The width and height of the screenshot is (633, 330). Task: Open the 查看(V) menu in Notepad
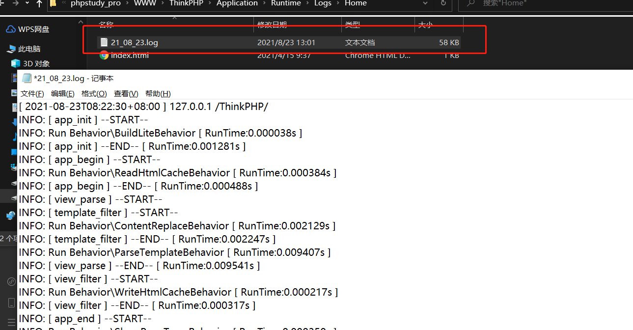(126, 93)
